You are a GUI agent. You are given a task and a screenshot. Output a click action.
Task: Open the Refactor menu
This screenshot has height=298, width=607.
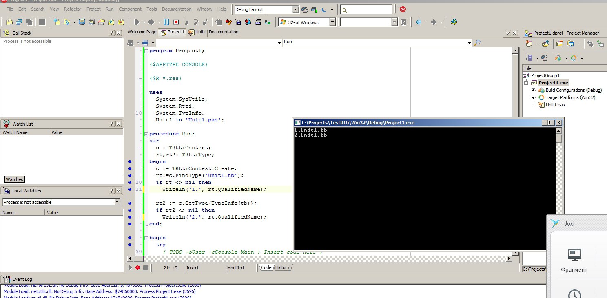(73, 9)
